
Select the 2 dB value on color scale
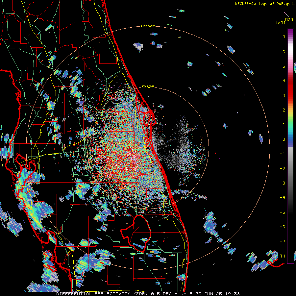pos(284,110)
